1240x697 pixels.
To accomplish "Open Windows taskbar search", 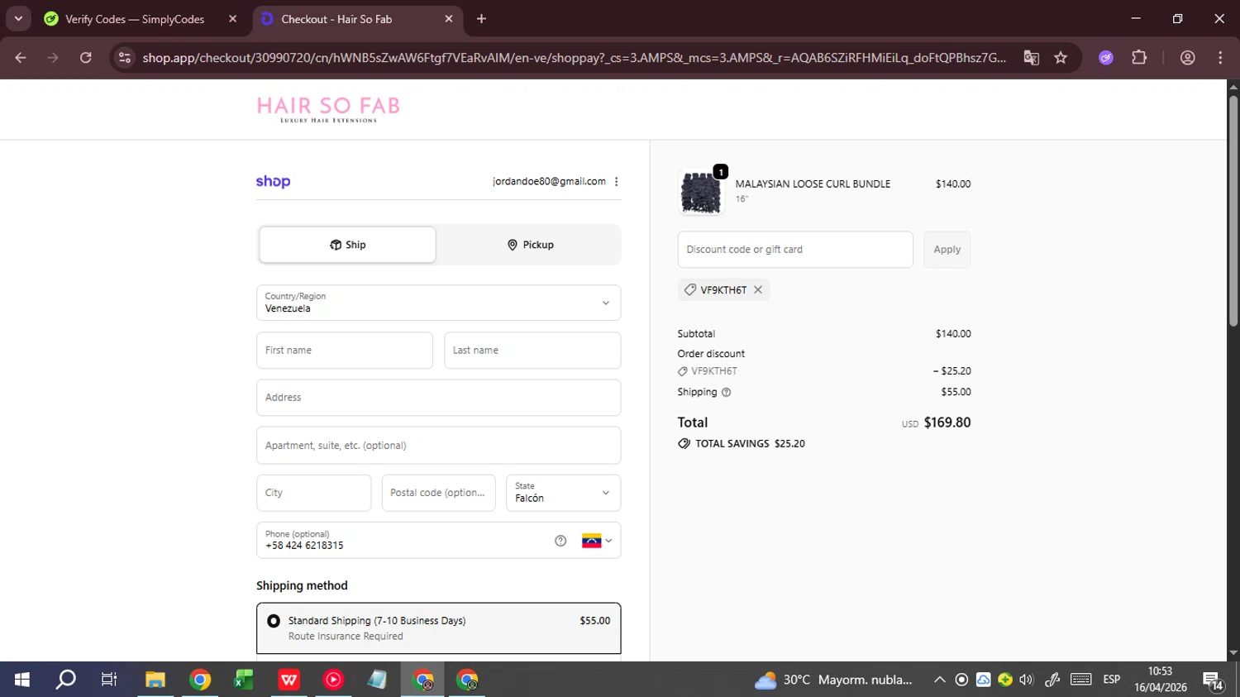I will pyautogui.click(x=65, y=680).
